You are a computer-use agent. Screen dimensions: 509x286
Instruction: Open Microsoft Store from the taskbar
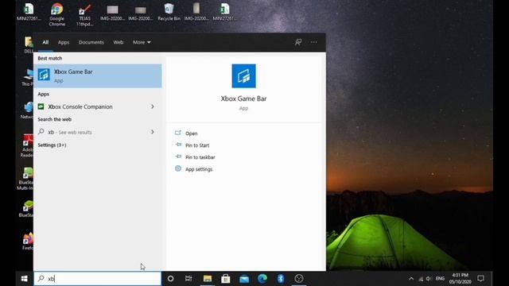pyautogui.click(x=226, y=279)
